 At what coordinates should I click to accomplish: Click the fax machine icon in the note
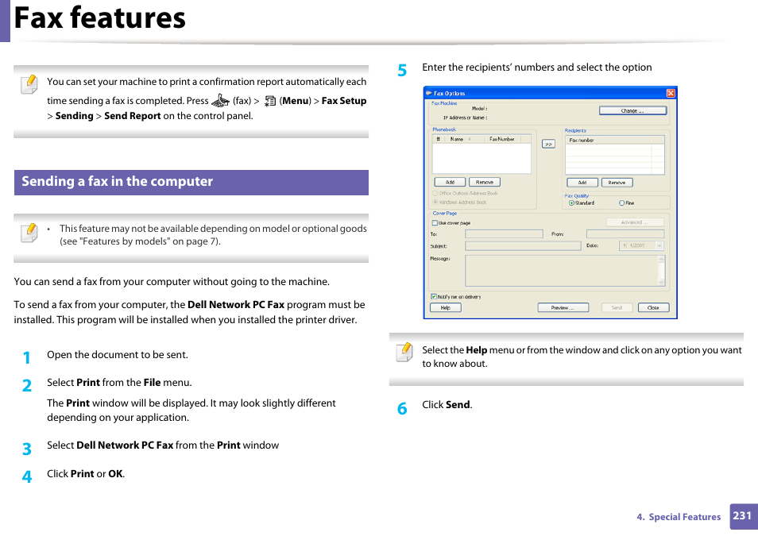pyautogui.click(x=220, y=101)
